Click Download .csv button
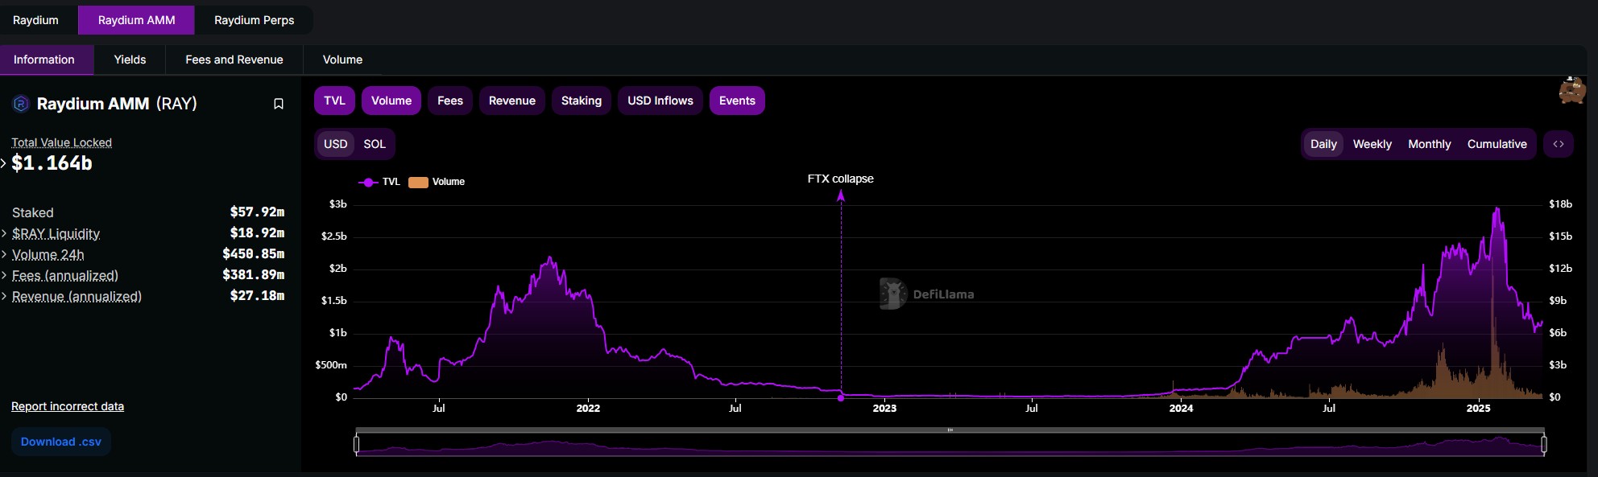 click(x=61, y=442)
